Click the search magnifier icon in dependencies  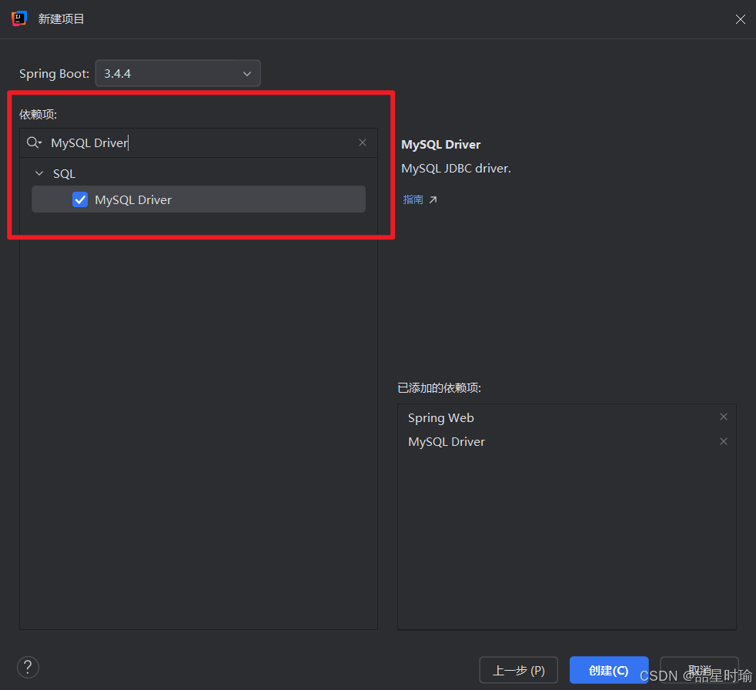[34, 142]
